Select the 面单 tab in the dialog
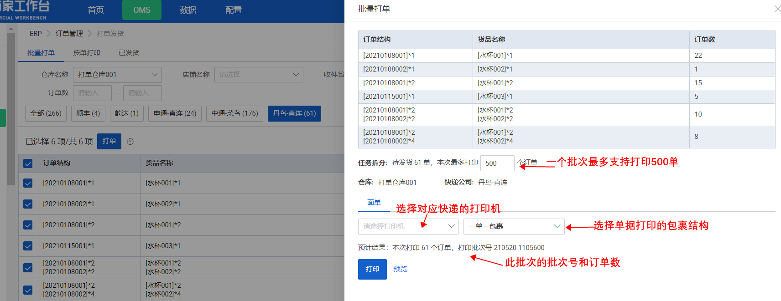The height and width of the screenshot is (301, 781). click(x=374, y=203)
